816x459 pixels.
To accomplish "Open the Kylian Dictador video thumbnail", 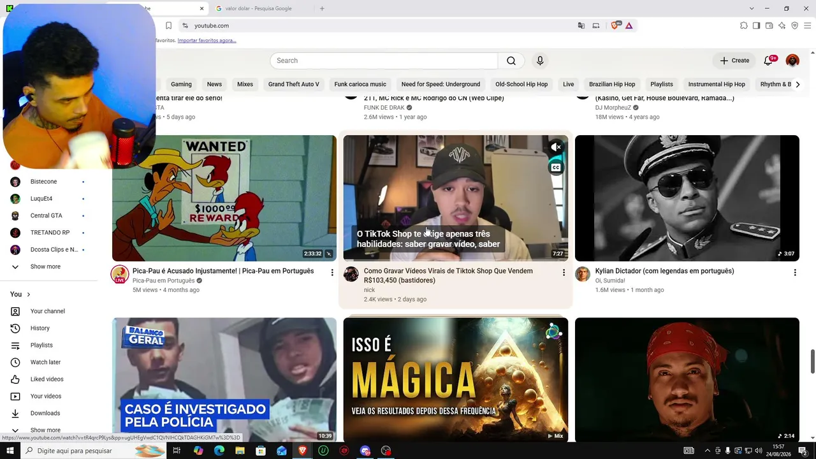I will [x=687, y=198].
